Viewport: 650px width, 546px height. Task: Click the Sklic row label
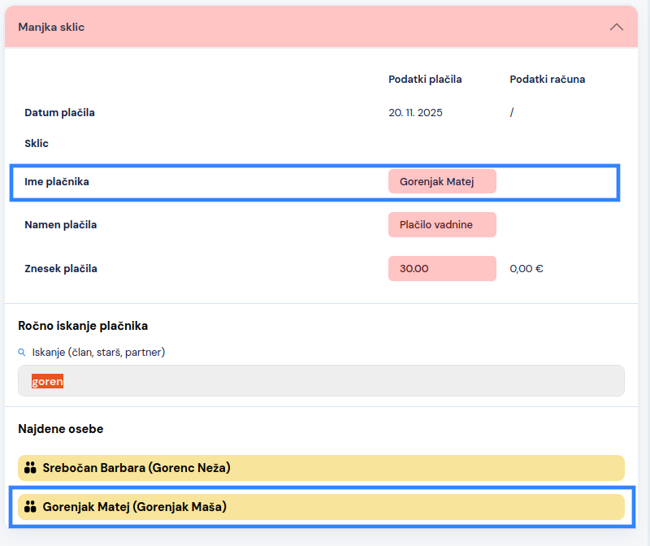tap(37, 143)
